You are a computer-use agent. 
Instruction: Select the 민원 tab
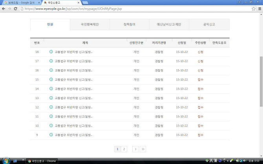(x=50, y=24)
